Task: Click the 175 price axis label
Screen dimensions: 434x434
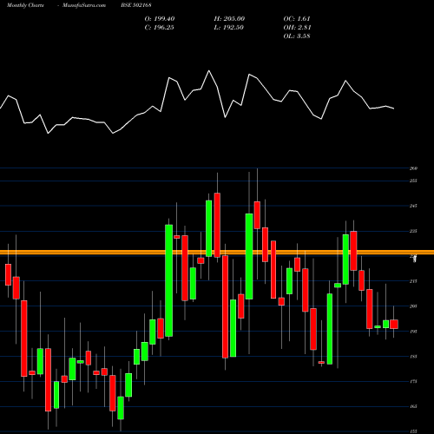Action: (413, 381)
